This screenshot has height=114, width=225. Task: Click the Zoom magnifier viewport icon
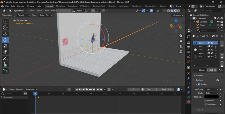181,36
